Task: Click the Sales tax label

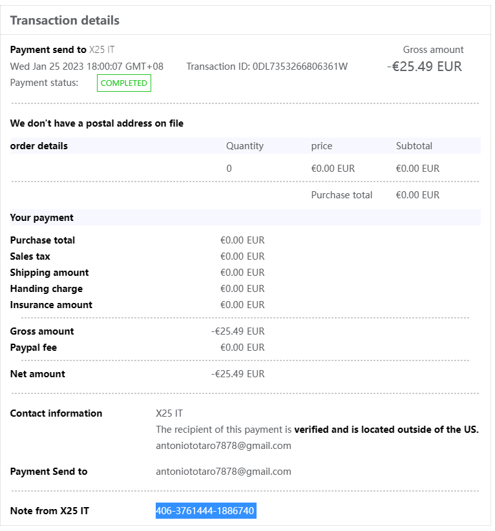Action: pyautogui.click(x=30, y=256)
